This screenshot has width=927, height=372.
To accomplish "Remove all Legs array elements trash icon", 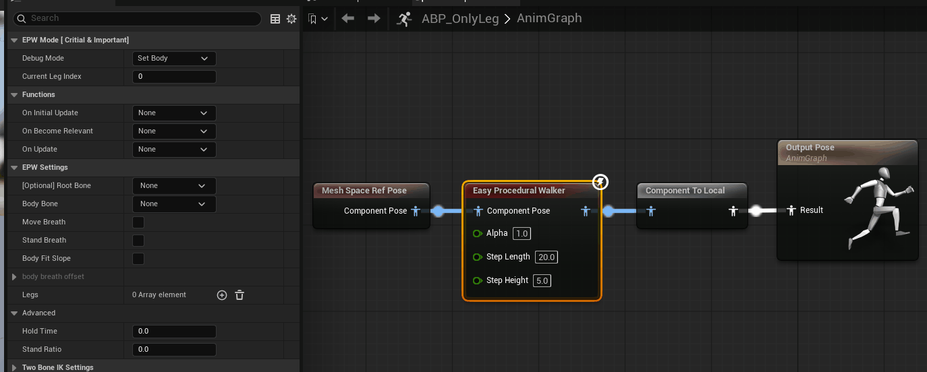I will pos(240,295).
